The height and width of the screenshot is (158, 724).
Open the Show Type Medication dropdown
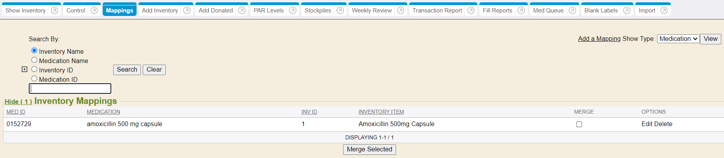(678, 39)
